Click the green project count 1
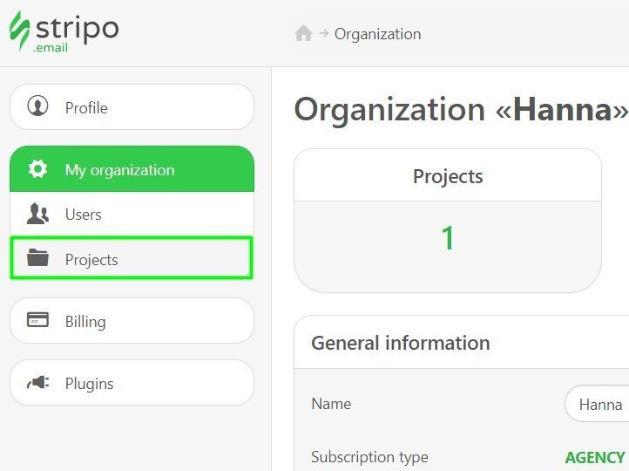629x471 pixels. click(x=447, y=238)
